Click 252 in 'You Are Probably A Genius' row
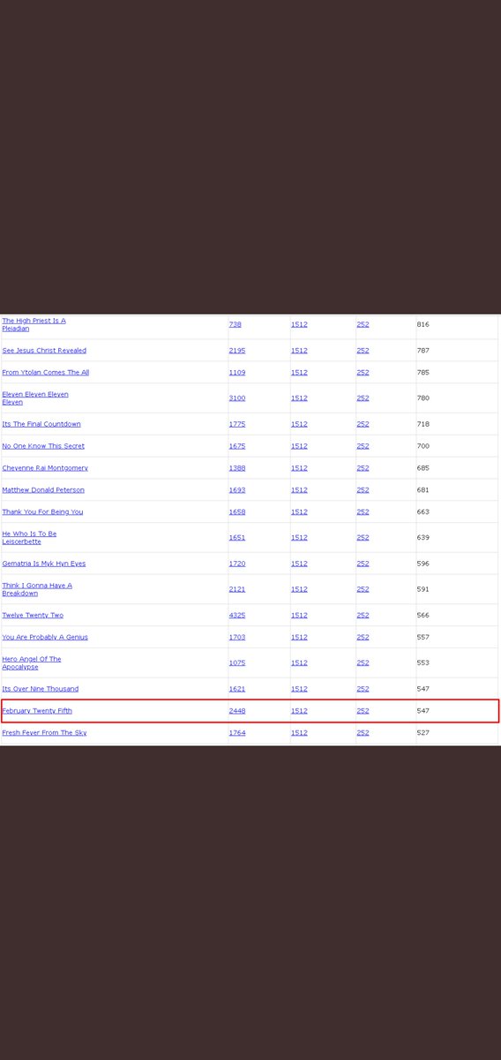This screenshot has width=501, height=1060. 363,638
